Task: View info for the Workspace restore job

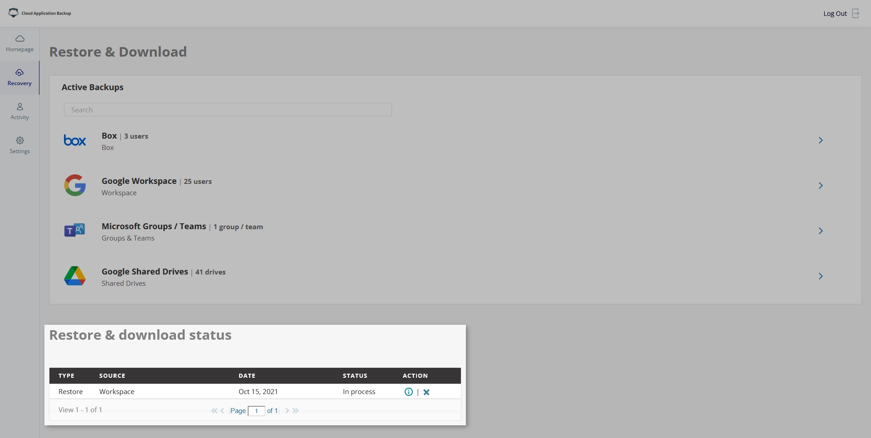Action: [x=408, y=392]
